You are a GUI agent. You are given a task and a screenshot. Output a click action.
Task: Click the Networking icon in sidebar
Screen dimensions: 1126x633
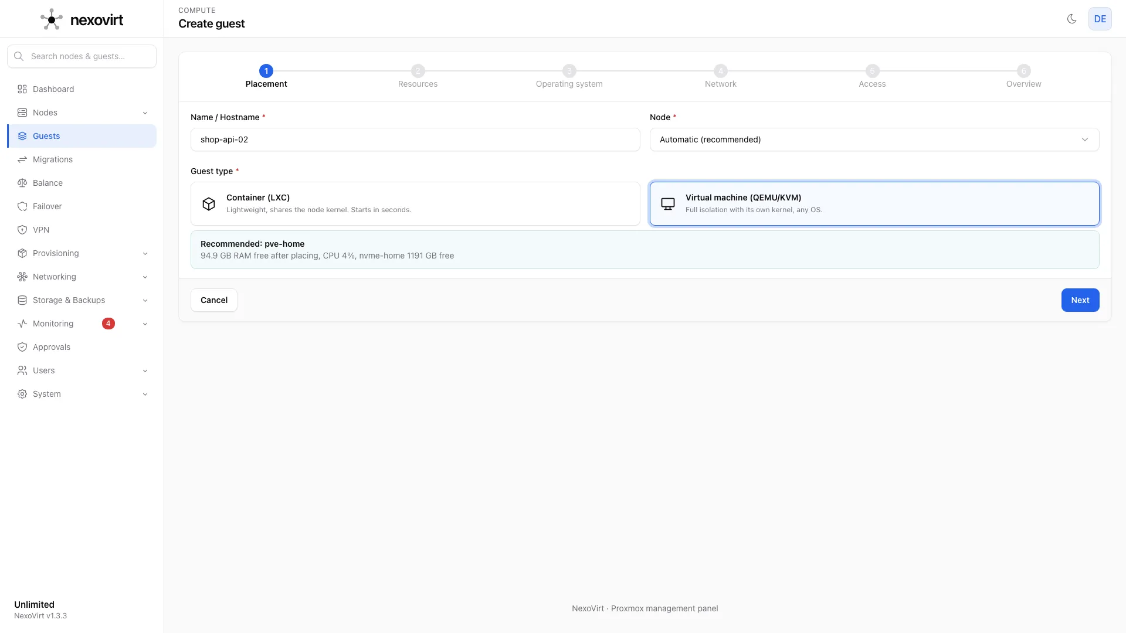(22, 277)
